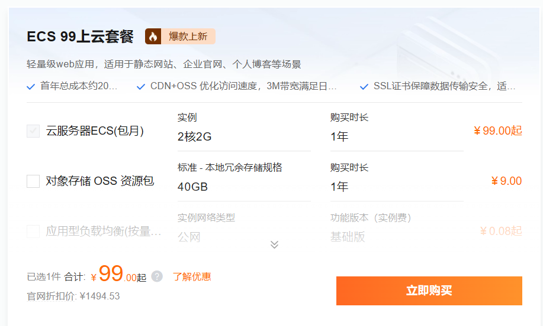The width and height of the screenshot is (543, 326).
Task: Click the checkmark icon before 首年总成本
Action: pyautogui.click(x=31, y=87)
